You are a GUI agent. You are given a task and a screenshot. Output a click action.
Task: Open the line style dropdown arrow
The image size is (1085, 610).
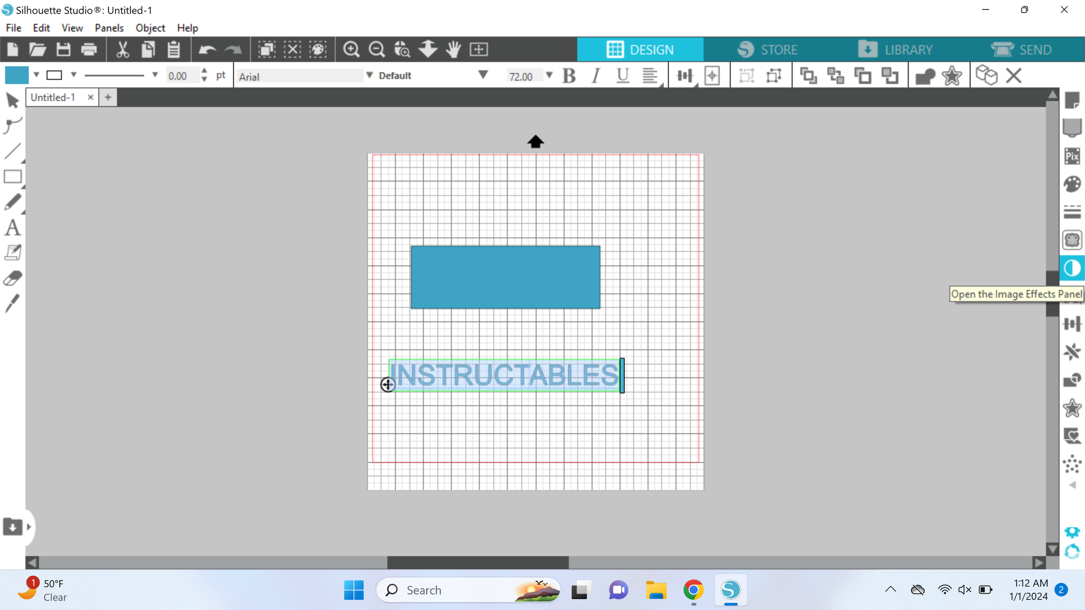(x=155, y=75)
